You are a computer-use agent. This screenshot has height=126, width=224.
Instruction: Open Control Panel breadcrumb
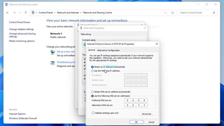[x=45, y=13]
